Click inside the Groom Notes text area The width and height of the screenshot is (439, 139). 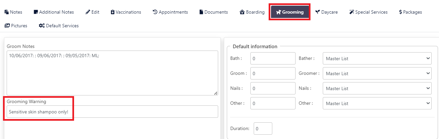112,73
